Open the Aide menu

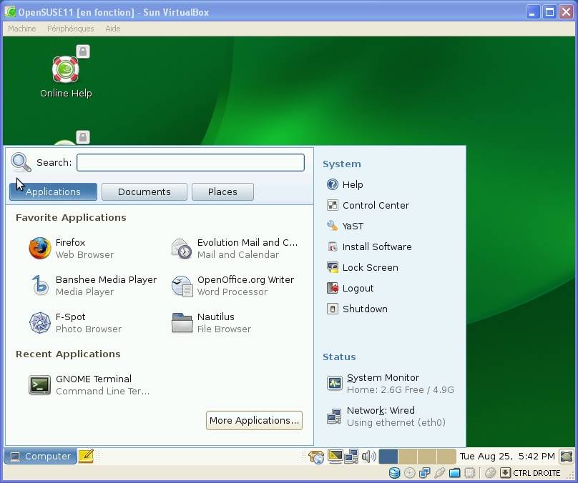pyautogui.click(x=113, y=29)
